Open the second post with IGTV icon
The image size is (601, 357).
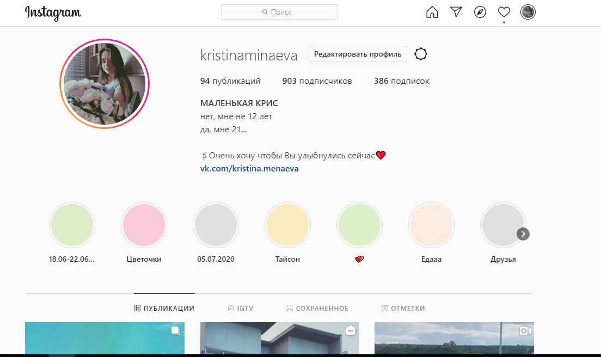point(279,338)
